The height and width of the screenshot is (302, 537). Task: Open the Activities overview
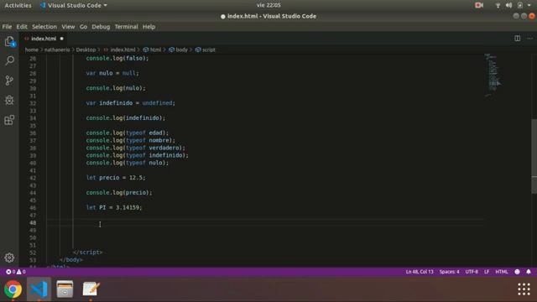coord(18,6)
